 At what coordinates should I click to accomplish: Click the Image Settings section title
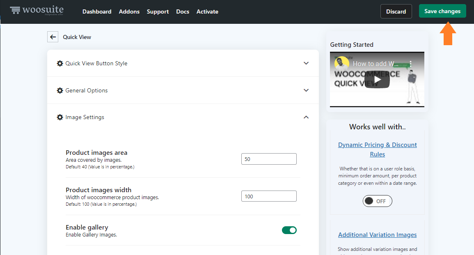85,117
